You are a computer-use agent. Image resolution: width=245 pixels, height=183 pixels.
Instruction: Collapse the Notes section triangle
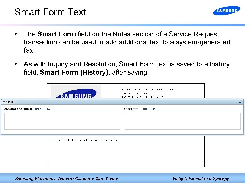4,102
